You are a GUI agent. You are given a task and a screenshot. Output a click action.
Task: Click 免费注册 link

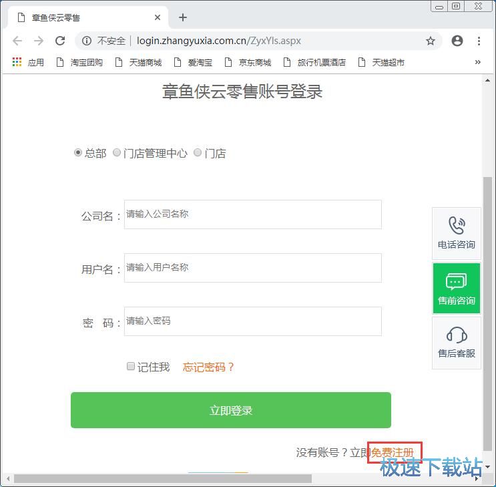point(393,452)
